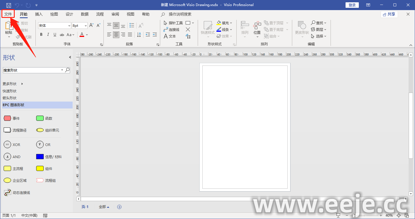This screenshot has height=219, width=415.
Task: Toggle italic text formatting
Action: tap(48, 35)
